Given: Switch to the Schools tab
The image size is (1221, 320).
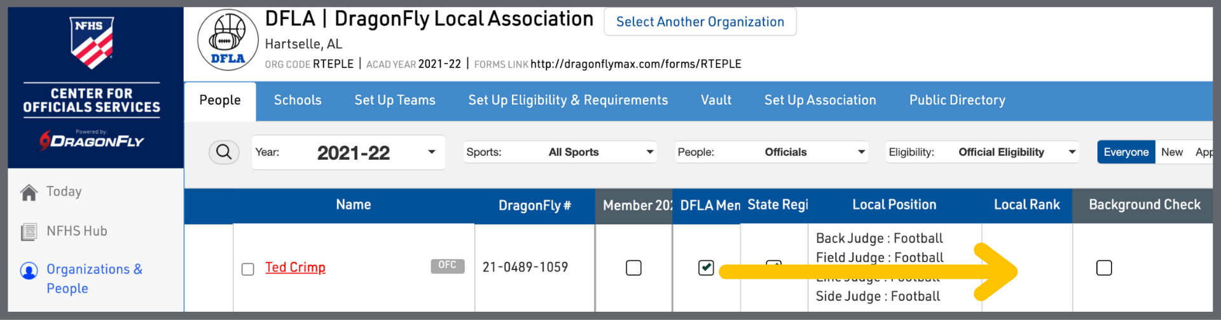Looking at the screenshot, I should point(298,101).
